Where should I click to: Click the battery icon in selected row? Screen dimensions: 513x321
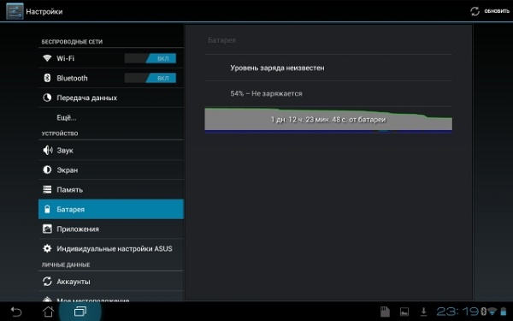pos(47,209)
